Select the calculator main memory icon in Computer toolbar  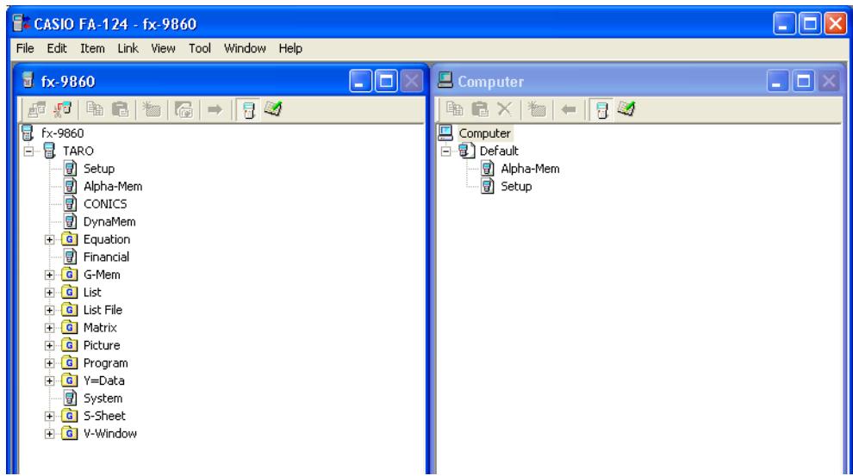(x=601, y=110)
